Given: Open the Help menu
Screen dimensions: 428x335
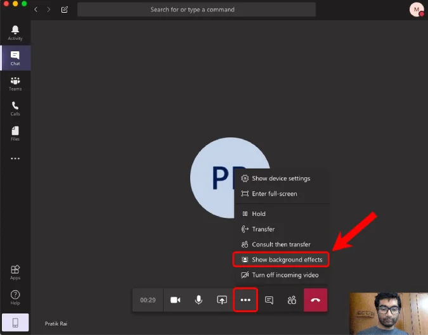Looking at the screenshot, I should [15, 298].
